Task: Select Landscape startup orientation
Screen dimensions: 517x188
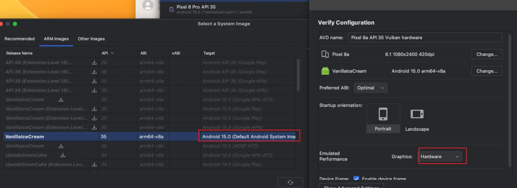Action: (417, 118)
